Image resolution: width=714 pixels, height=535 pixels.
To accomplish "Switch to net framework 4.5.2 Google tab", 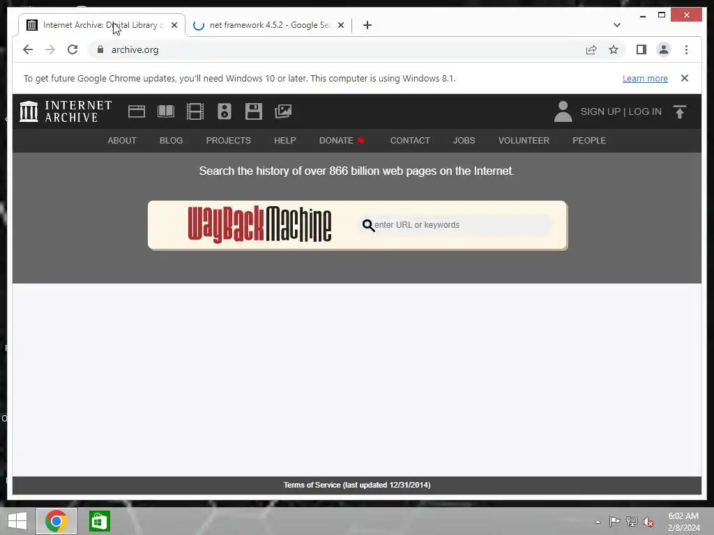I will click(268, 25).
